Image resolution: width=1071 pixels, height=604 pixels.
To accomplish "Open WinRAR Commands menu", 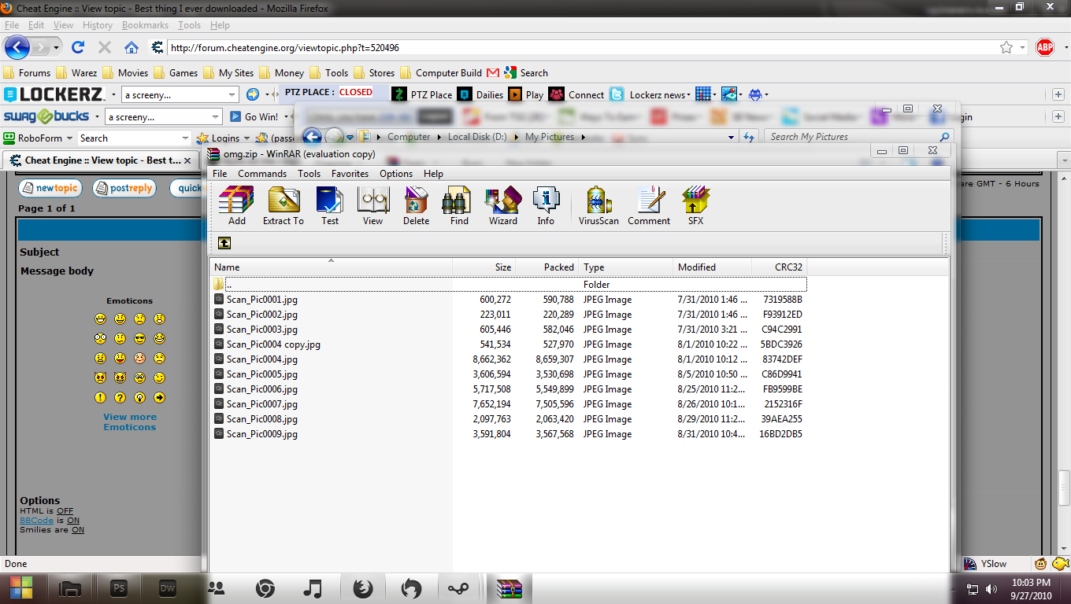I will click(262, 174).
